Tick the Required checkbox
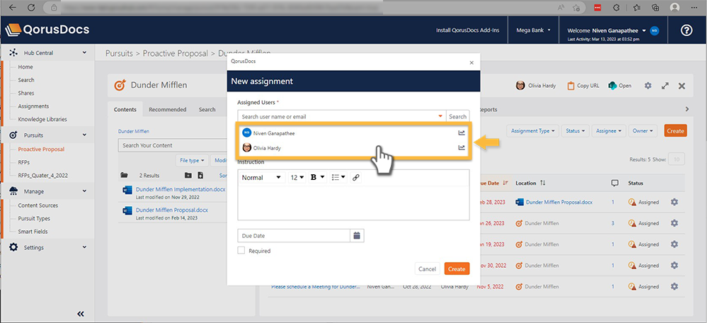 (x=241, y=250)
